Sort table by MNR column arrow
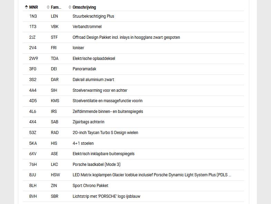The width and height of the screenshot is (271, 204). (x=26, y=7)
